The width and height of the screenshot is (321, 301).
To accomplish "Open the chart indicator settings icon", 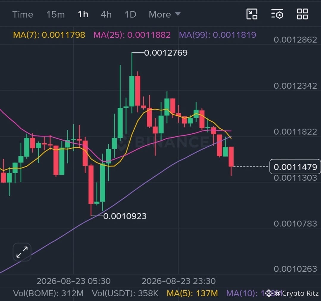I will coord(277,14).
